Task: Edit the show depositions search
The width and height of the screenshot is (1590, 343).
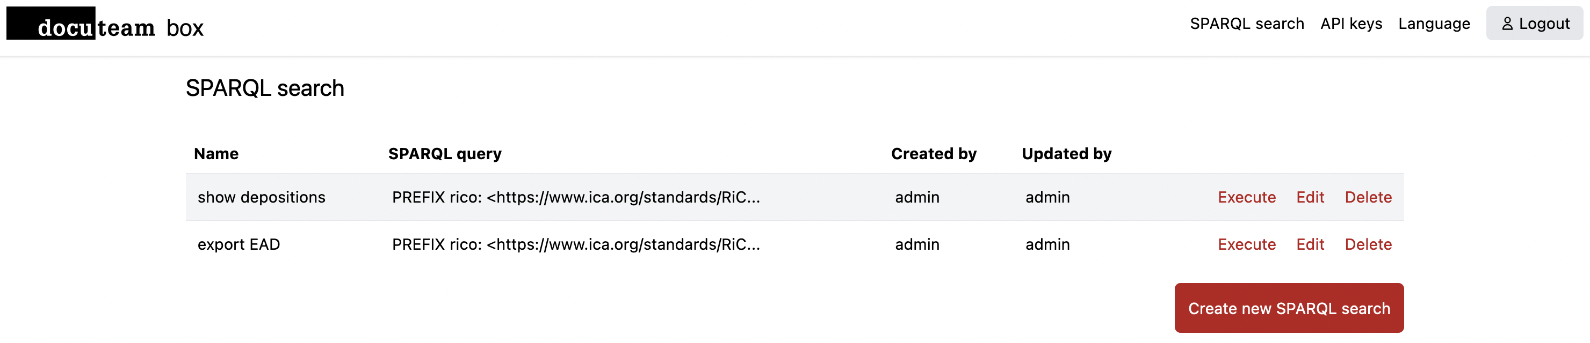Action: point(1310,197)
